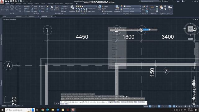This screenshot has width=199, height=112.
Task: Activate the Scale command
Action: pyautogui.click(x=34, y=11)
